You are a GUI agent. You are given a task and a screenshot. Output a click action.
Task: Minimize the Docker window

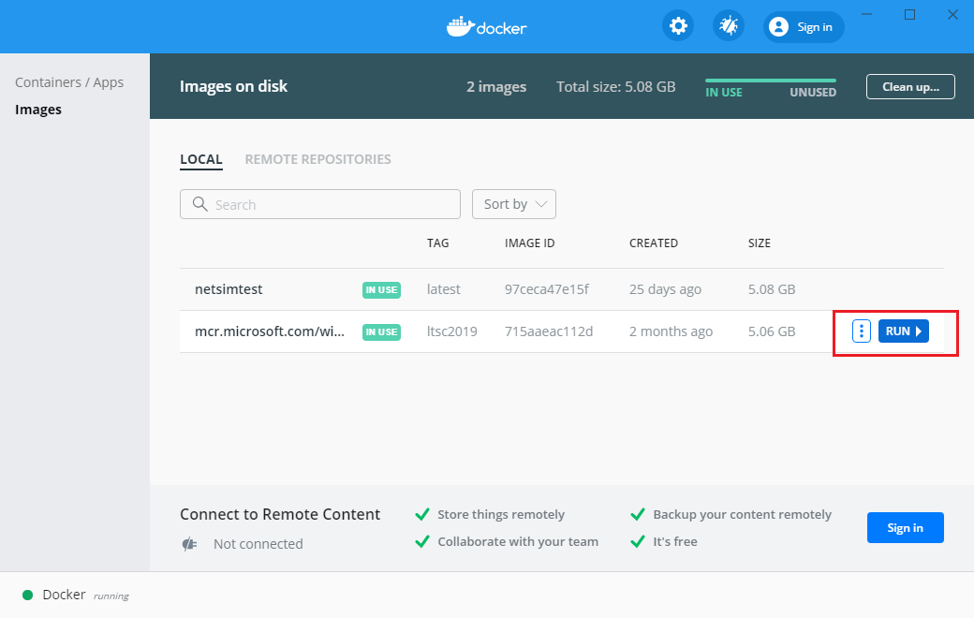pos(867,14)
